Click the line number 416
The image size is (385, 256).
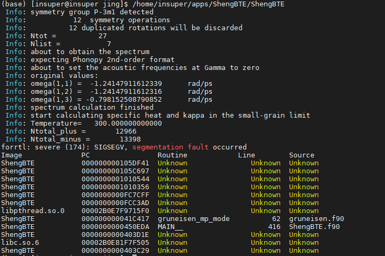(x=274, y=226)
